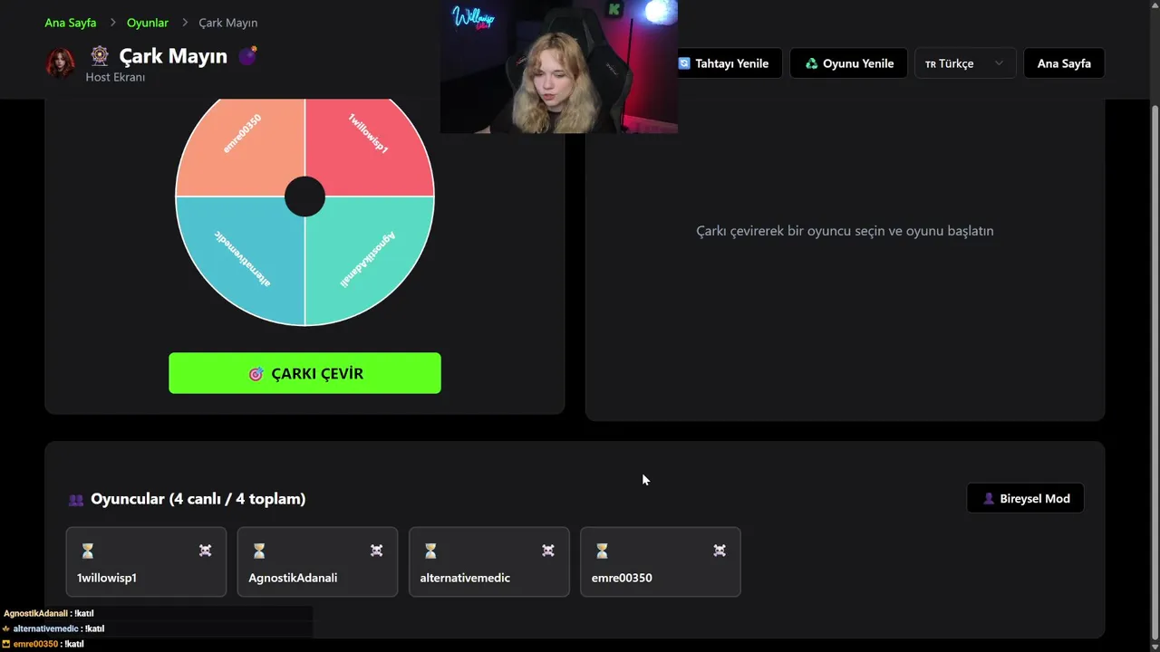The image size is (1160, 652).
Task: Click hourglass icon on alternativemedic card
Action: (430, 551)
